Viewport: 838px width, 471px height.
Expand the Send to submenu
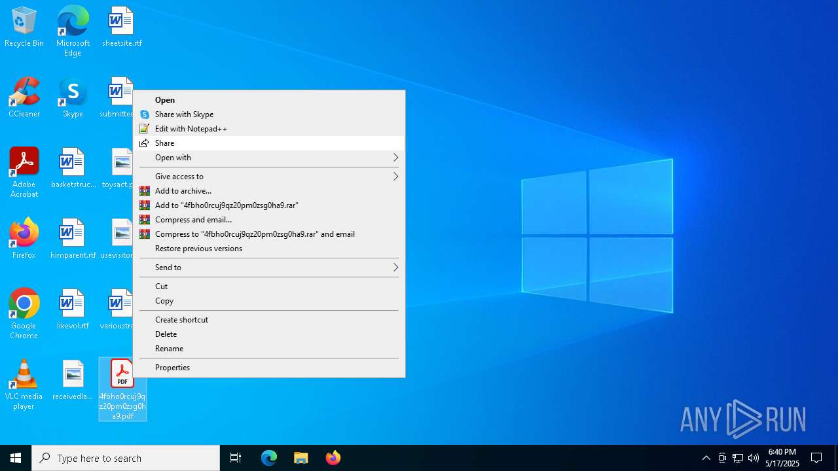(269, 268)
